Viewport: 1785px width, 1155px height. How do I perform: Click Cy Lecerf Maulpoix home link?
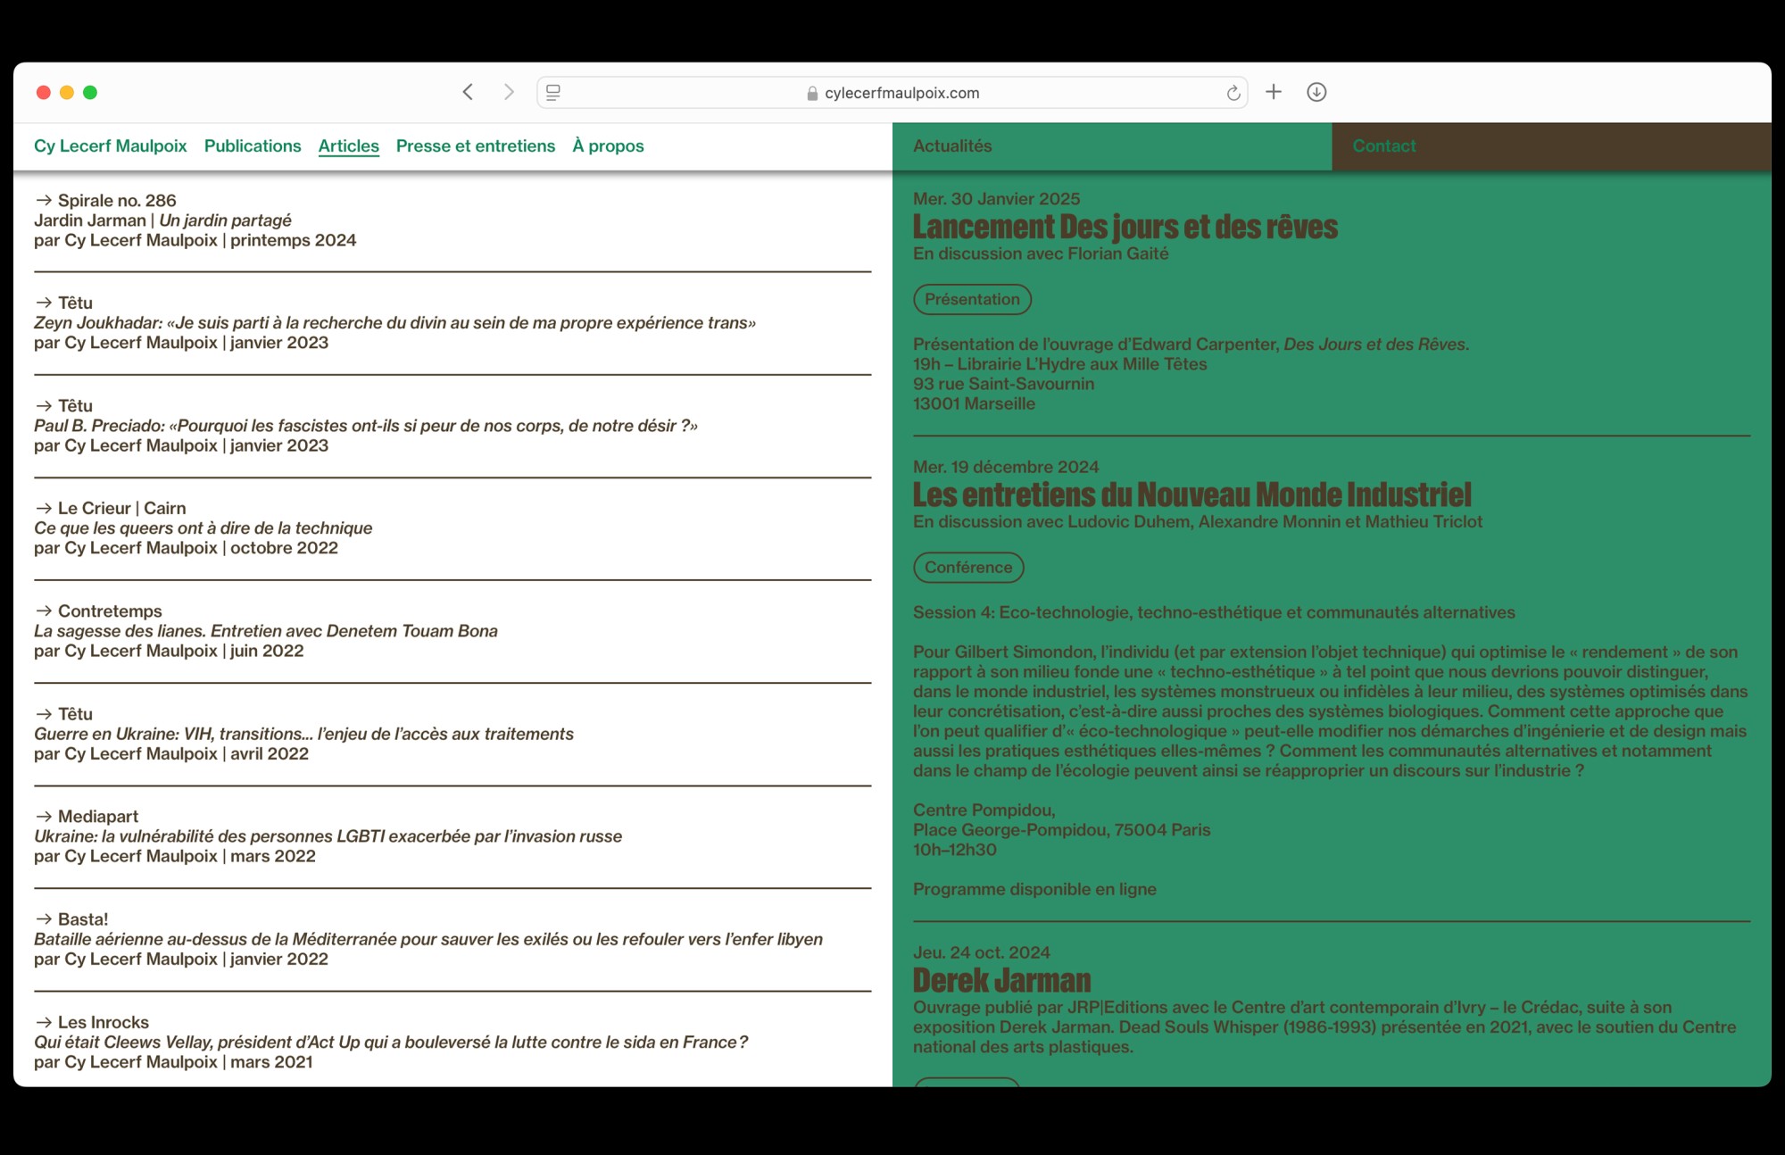111,145
